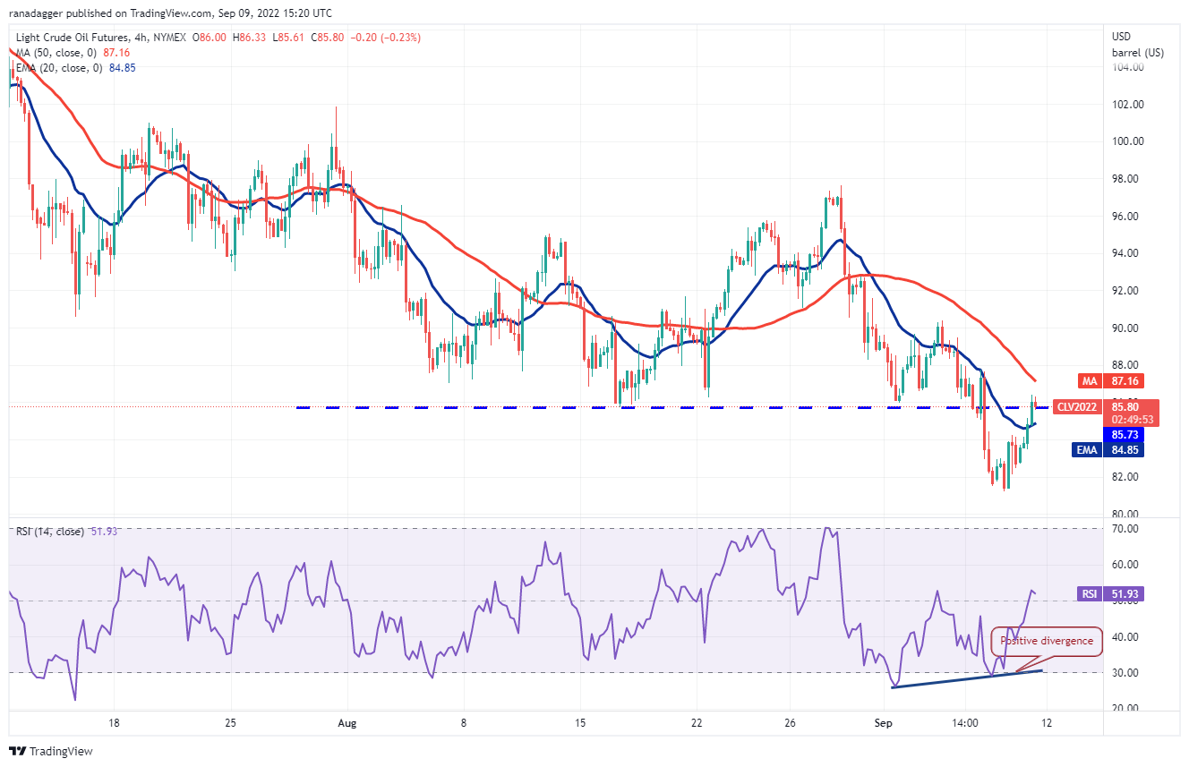Click the 100.00 price axis level
Viewport: 1189px width, 767px height.
(x=1128, y=141)
